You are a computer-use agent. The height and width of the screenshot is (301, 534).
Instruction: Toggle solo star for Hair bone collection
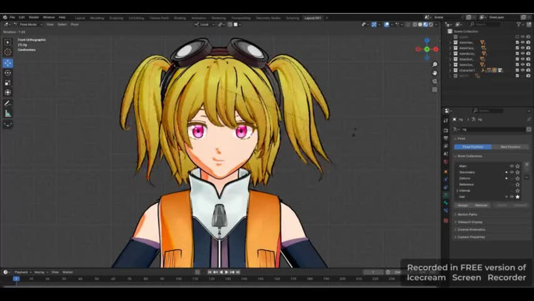click(517, 197)
